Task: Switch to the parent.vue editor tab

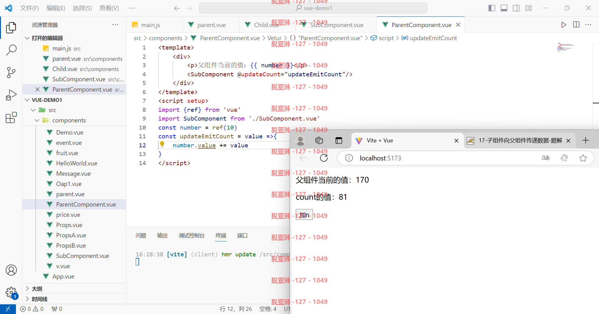Action: pos(211,25)
